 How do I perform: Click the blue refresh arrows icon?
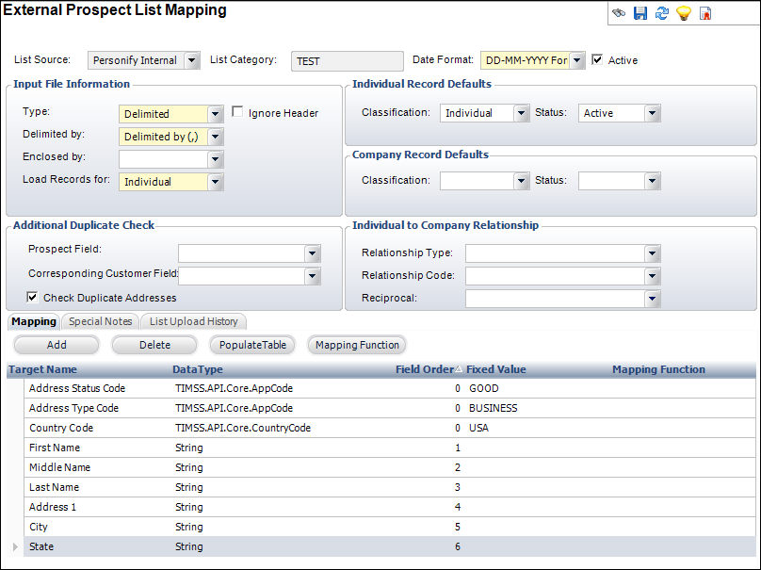662,13
